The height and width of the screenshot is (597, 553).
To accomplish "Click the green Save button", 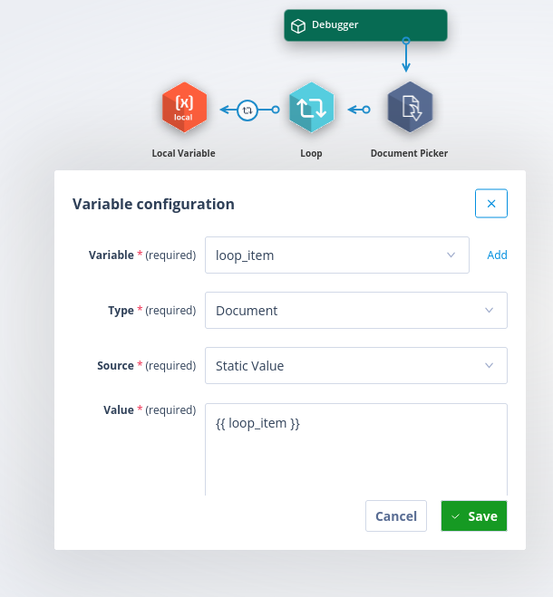I will [474, 515].
